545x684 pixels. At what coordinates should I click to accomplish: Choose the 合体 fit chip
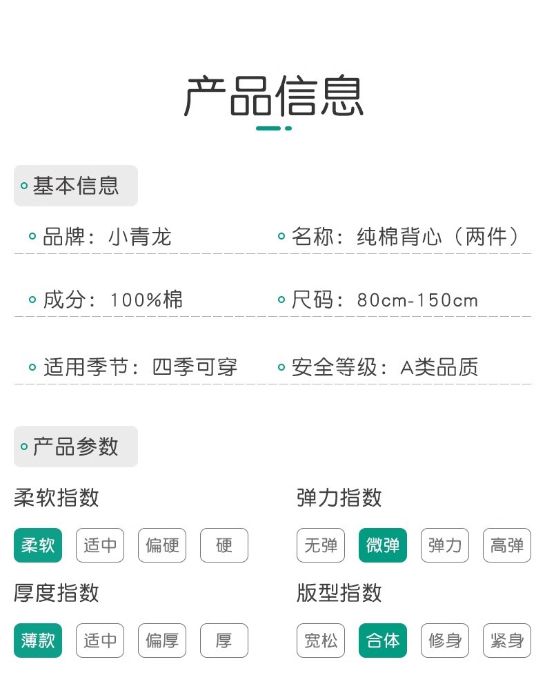point(383,641)
